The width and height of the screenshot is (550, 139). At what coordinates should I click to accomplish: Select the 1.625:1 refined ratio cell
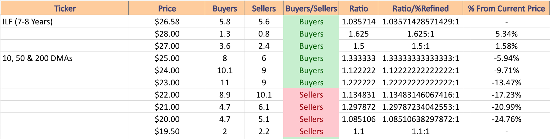click(420, 34)
